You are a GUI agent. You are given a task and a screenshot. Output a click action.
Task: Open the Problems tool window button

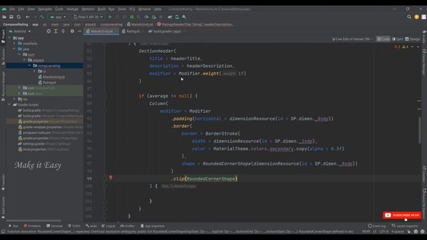(x=32, y=226)
